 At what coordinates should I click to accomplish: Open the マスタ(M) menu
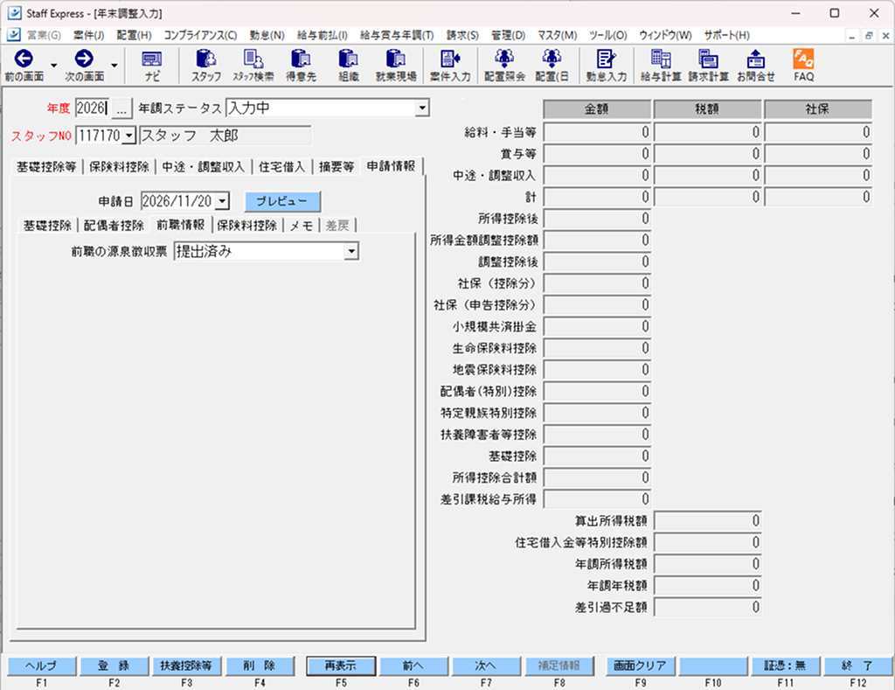point(557,35)
